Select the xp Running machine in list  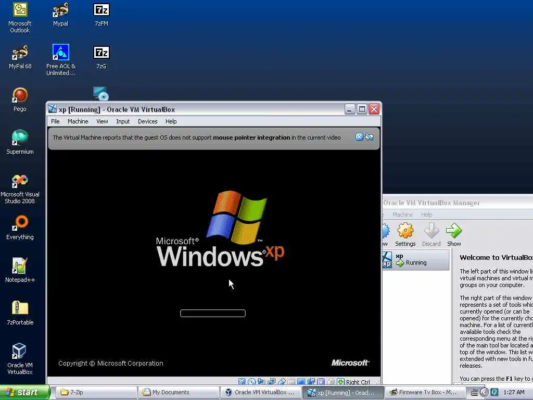click(415, 260)
